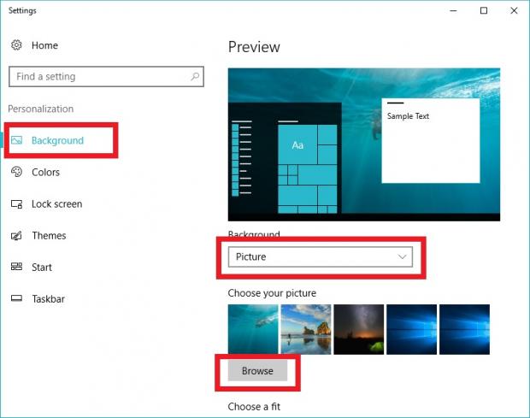Select the beach rock picture thumbnail
Screen dimensions: 530x418
(x=305, y=329)
